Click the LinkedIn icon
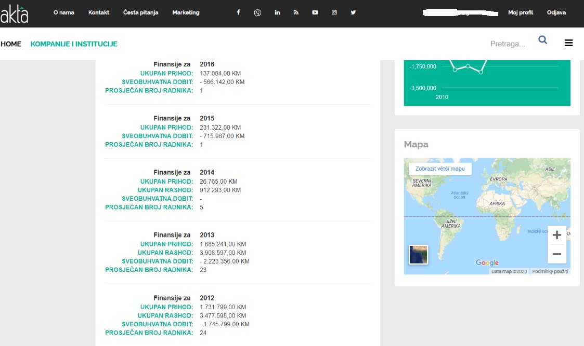584x346 pixels. tap(277, 12)
